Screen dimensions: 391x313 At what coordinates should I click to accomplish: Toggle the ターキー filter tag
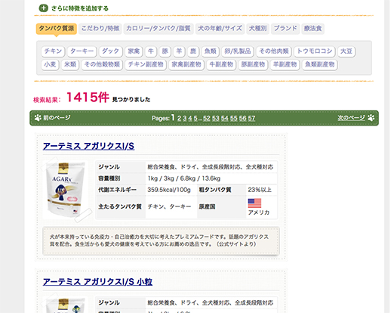pos(82,51)
